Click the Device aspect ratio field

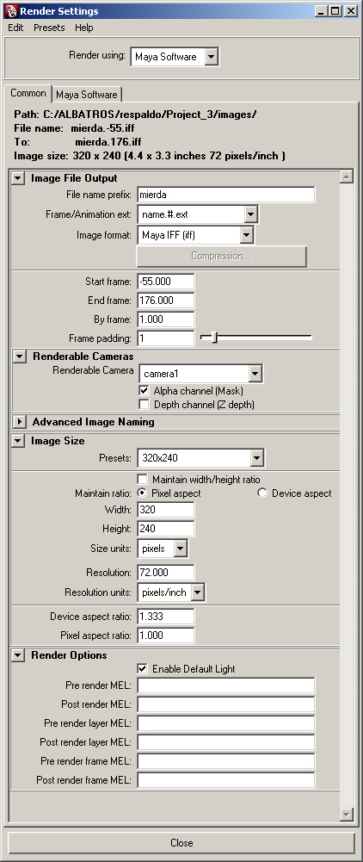165,617
